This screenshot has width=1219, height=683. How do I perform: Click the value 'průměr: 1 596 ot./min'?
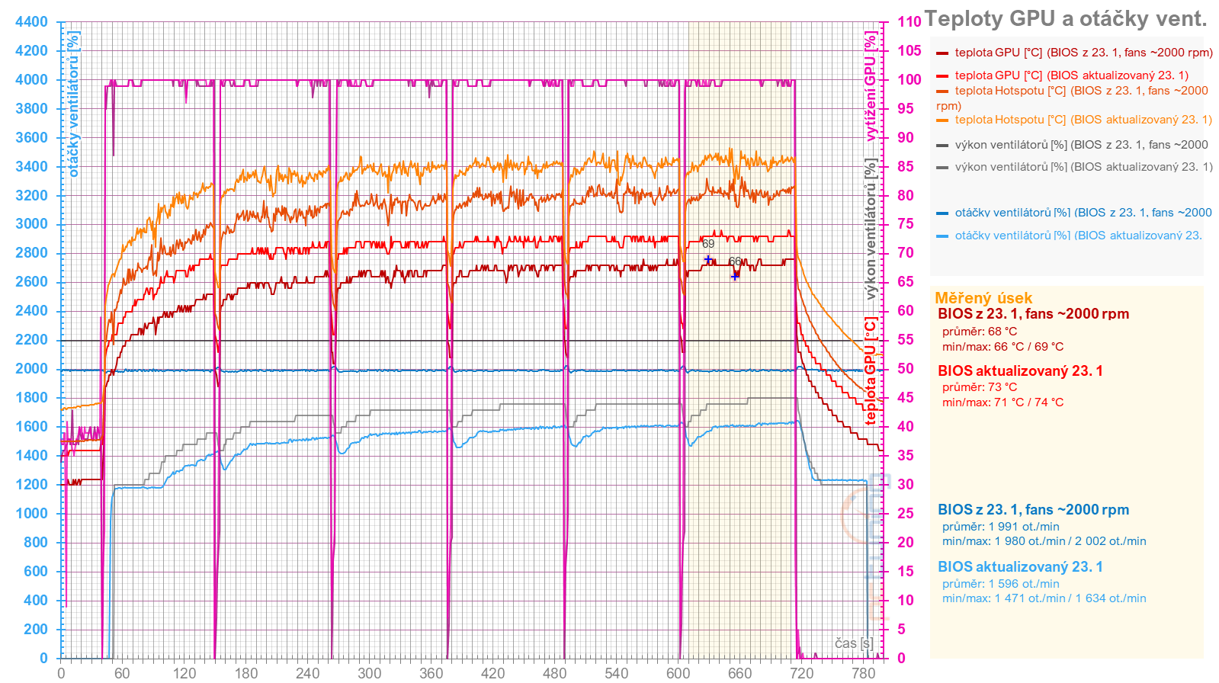[x=1000, y=584]
